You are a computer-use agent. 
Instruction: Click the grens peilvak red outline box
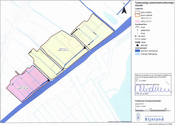point(137,15)
